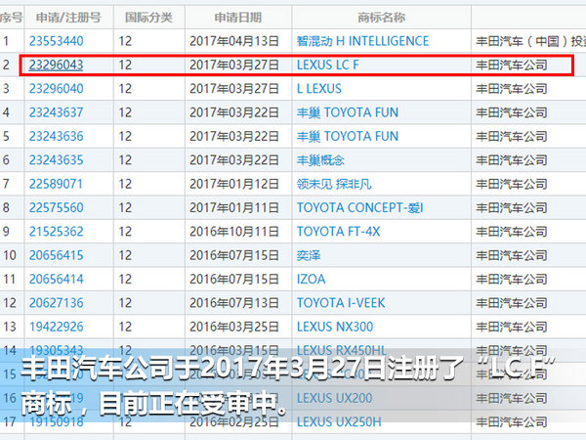Select the date 2017年01月12日
This screenshot has height=440, width=586.
point(234,184)
